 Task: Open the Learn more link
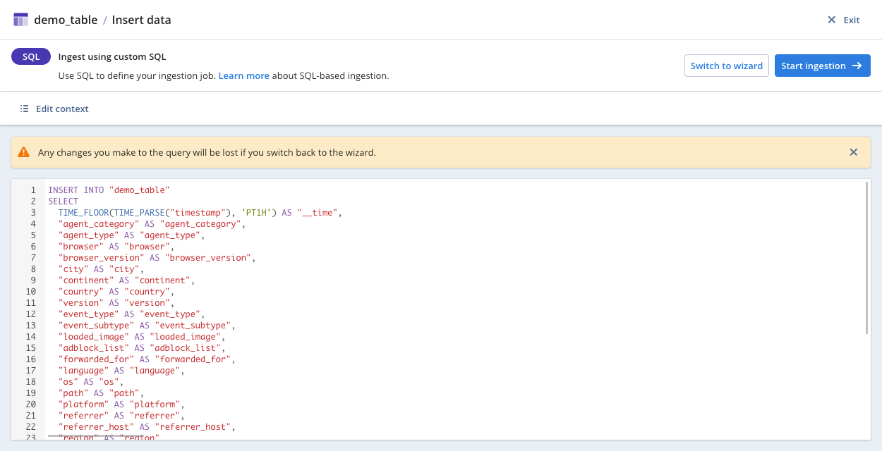pyautogui.click(x=243, y=75)
